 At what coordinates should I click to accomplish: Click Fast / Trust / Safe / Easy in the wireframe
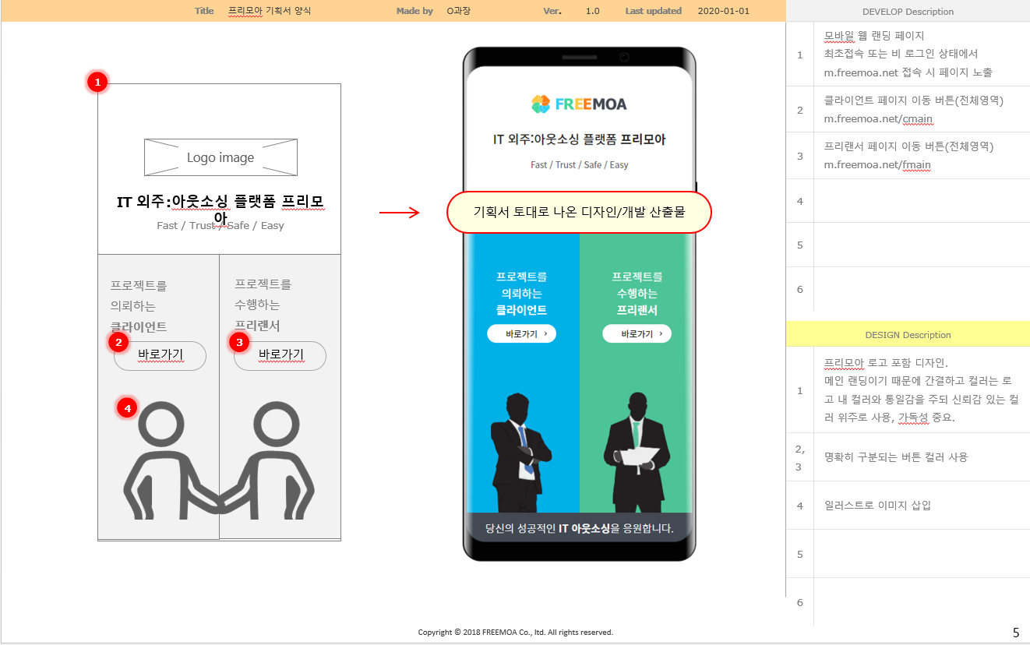(220, 226)
